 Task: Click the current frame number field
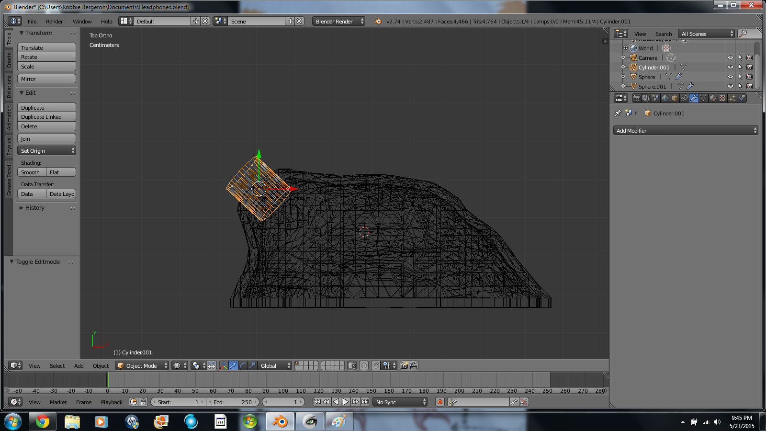(x=283, y=402)
